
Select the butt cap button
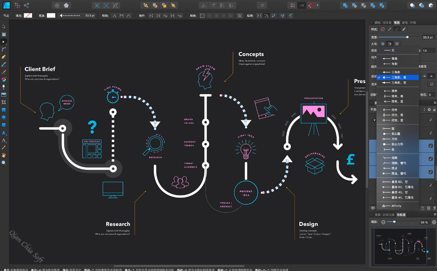tap(390, 44)
